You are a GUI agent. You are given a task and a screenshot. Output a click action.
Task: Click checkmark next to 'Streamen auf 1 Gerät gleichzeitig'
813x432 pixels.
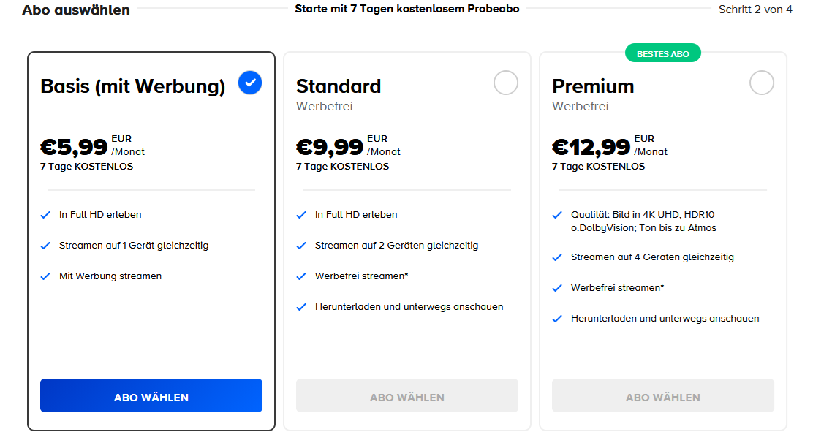[45, 246]
